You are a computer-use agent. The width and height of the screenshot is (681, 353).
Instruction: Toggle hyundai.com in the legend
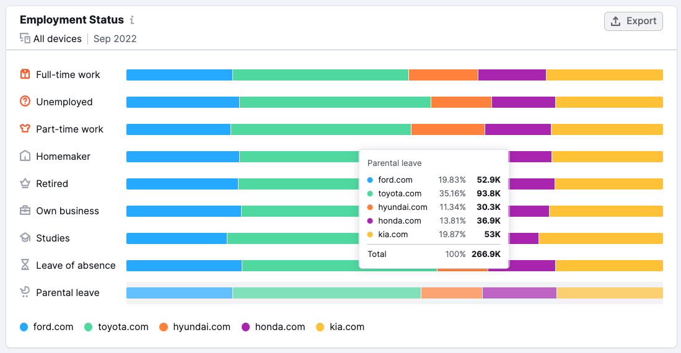click(195, 327)
